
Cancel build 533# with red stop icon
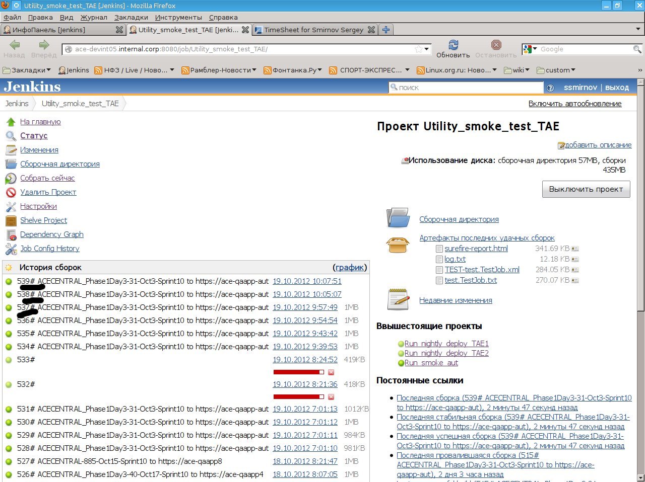[331, 372]
